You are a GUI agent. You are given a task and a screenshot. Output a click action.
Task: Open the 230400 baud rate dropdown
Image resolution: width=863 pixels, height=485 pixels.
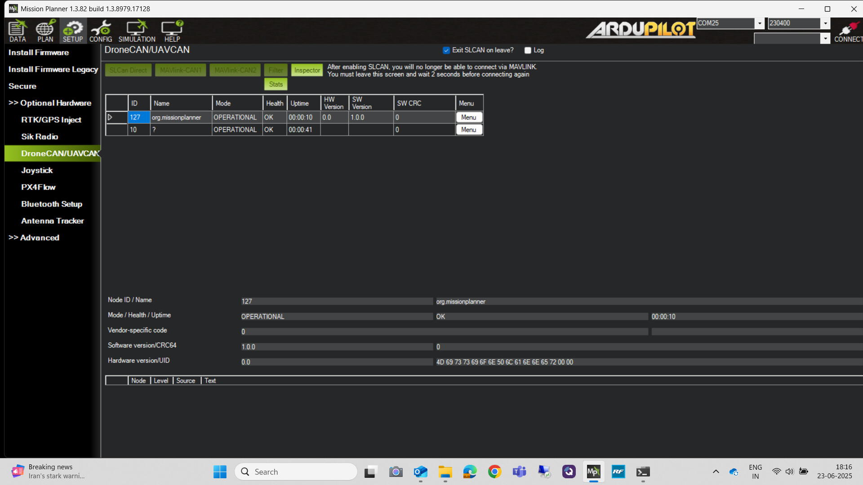click(825, 23)
